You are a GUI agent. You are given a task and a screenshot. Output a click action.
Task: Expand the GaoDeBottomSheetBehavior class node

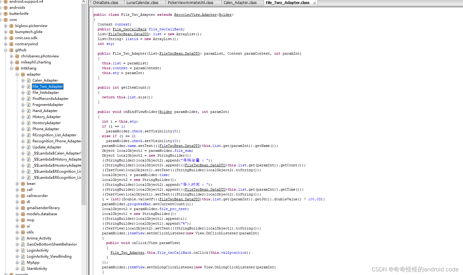[17, 244]
